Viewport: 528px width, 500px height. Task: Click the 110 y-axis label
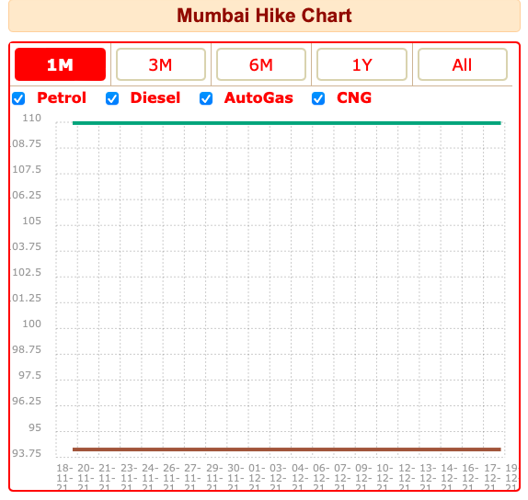pyautogui.click(x=31, y=118)
